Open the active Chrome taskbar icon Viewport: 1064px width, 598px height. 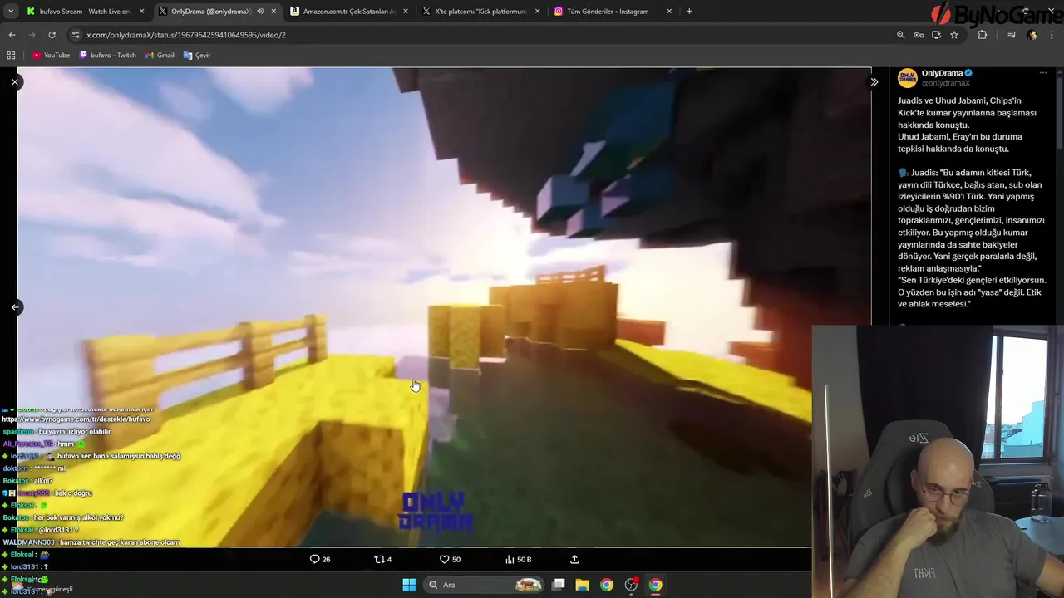point(656,585)
